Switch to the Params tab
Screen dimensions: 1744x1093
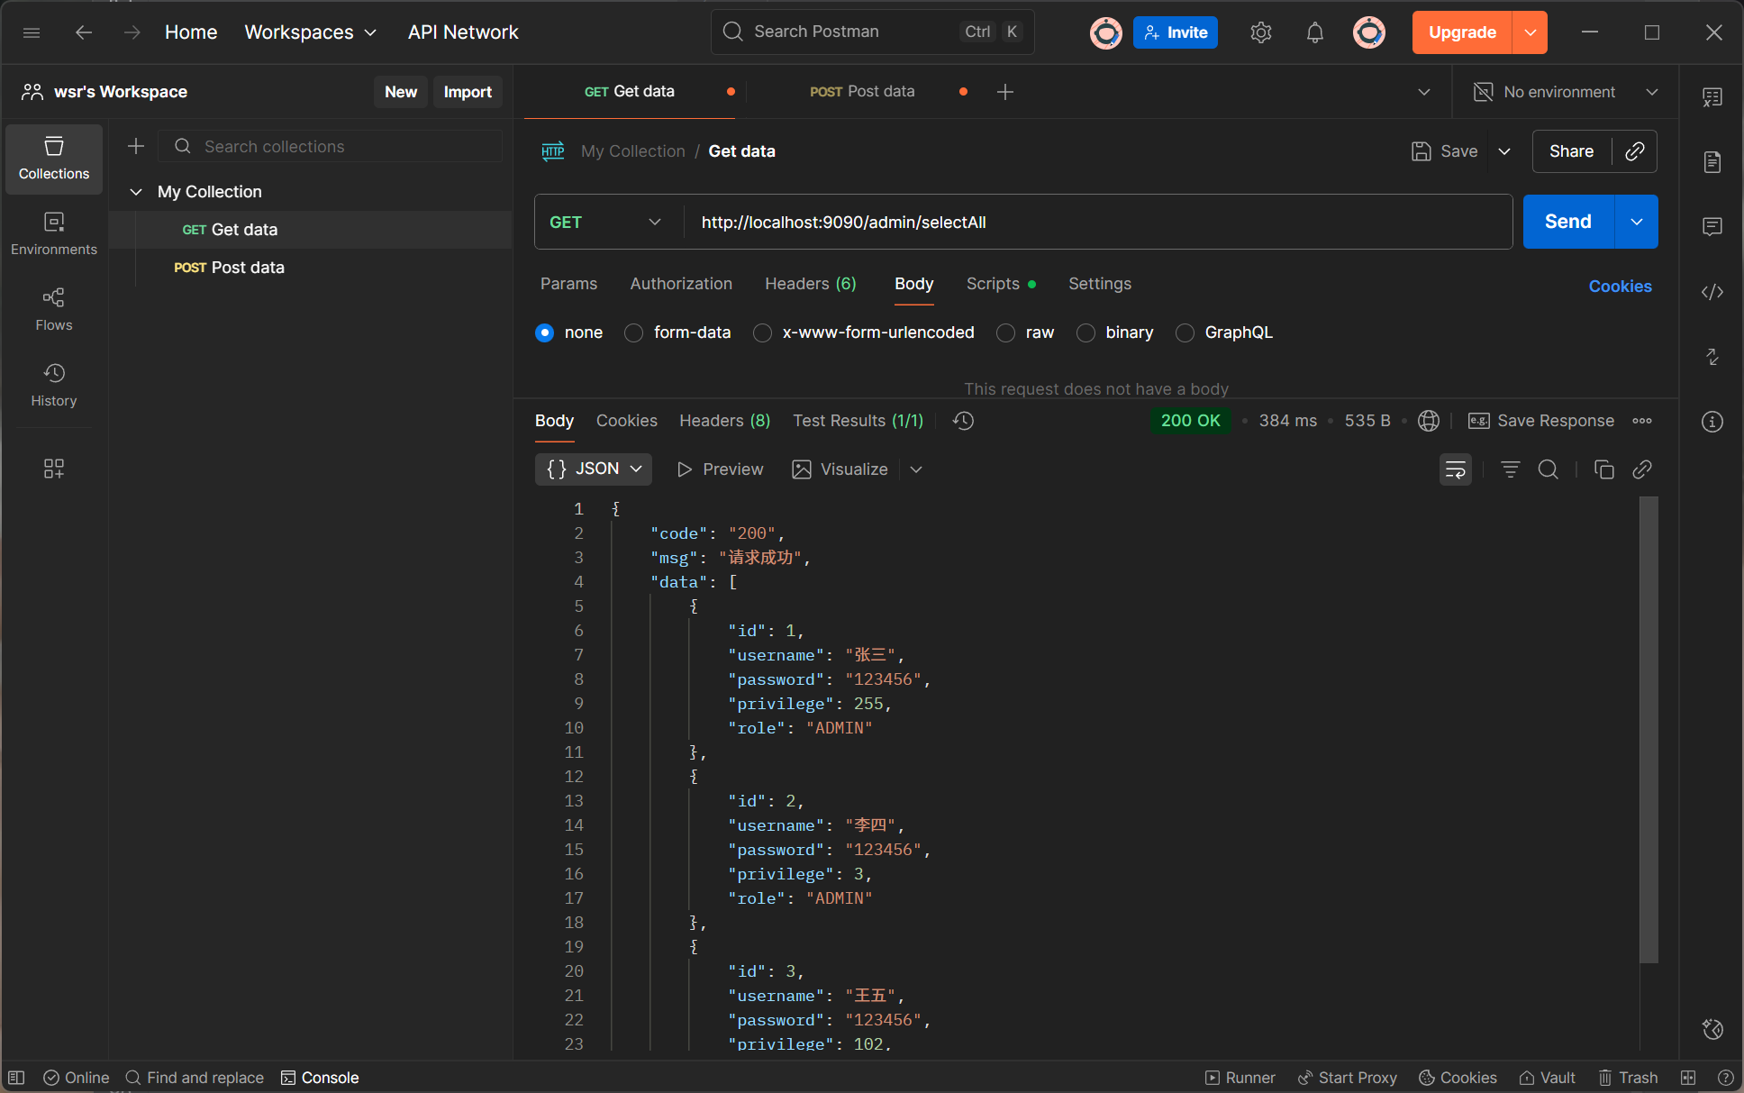[x=568, y=284]
